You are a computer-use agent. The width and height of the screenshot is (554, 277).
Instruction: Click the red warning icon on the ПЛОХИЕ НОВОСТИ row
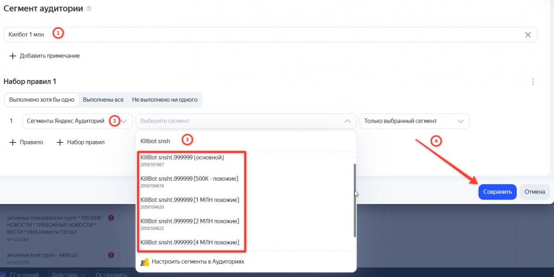click(x=111, y=218)
